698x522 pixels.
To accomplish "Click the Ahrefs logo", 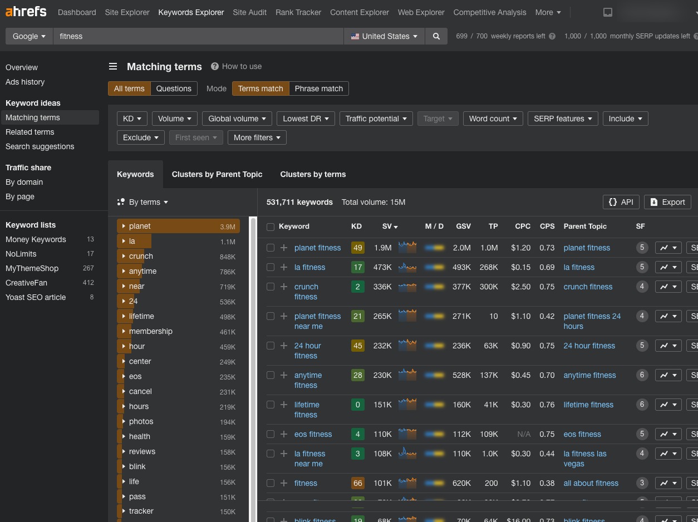I will point(26,12).
